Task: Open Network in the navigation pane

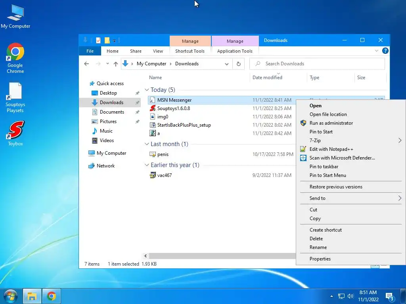Action: click(x=105, y=166)
